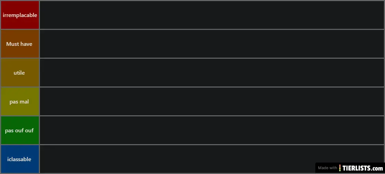This screenshot has height=174, width=385.
Task: Click the "Made with" watermark text
Action: tap(327, 168)
